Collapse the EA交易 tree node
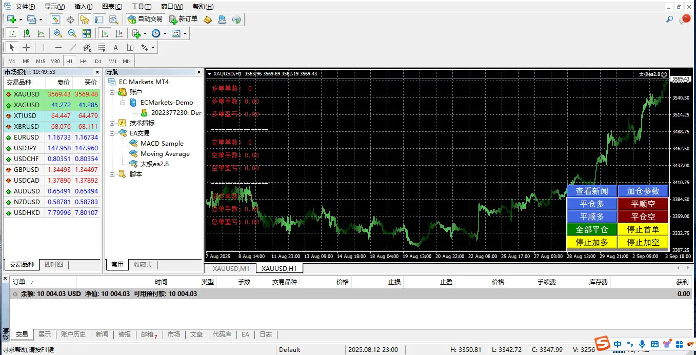This screenshot has width=696, height=355. 112,133
